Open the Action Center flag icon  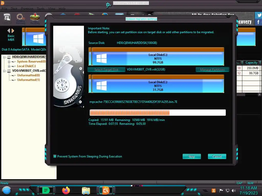pos(221,190)
